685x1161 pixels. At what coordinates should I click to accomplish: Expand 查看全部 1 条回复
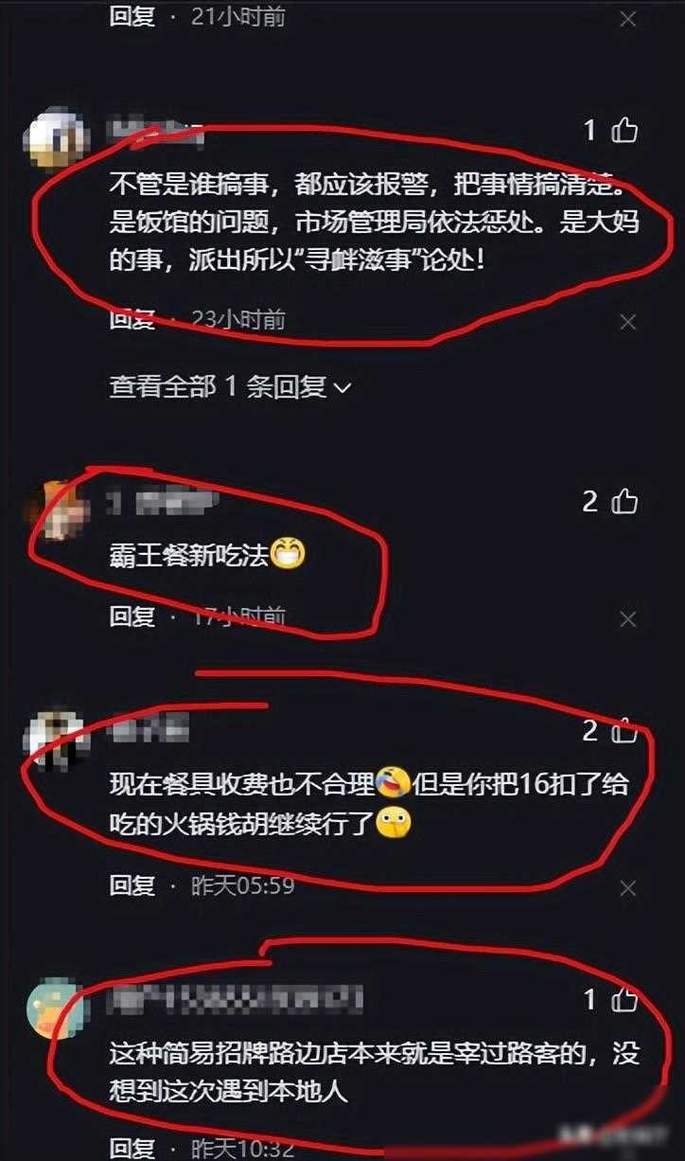[230, 386]
